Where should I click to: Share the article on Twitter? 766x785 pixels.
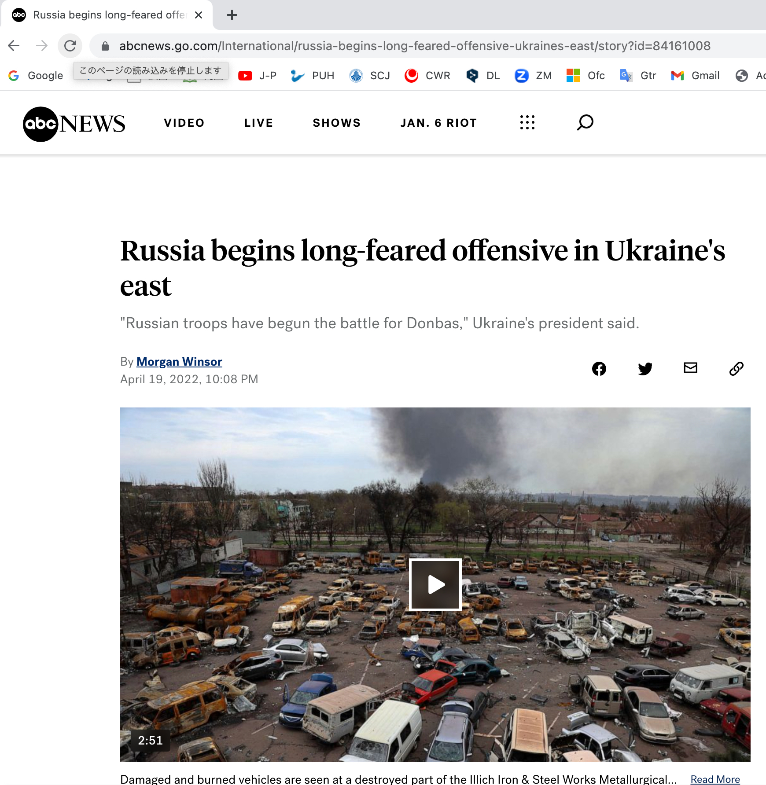(x=645, y=369)
